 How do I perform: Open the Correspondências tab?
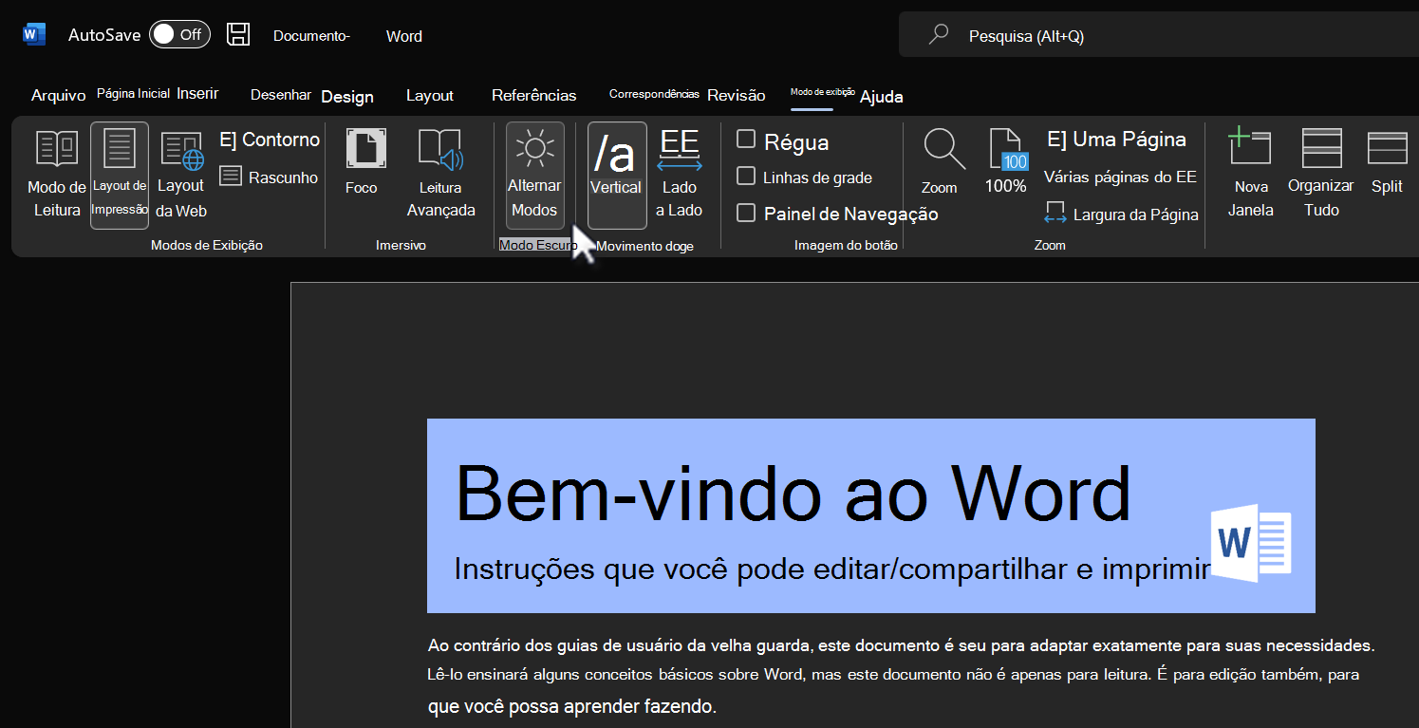tap(654, 94)
